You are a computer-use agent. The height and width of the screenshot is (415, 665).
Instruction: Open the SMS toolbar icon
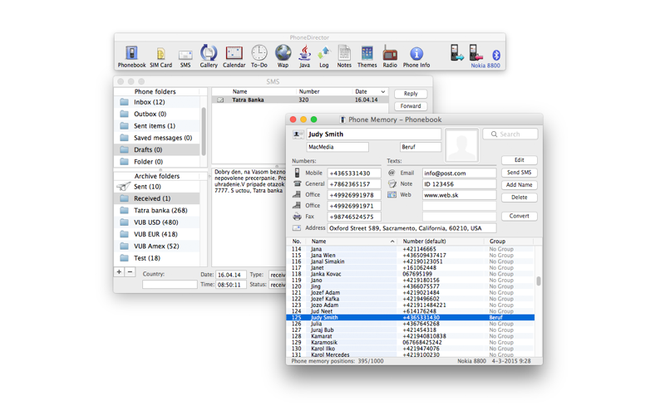(185, 56)
